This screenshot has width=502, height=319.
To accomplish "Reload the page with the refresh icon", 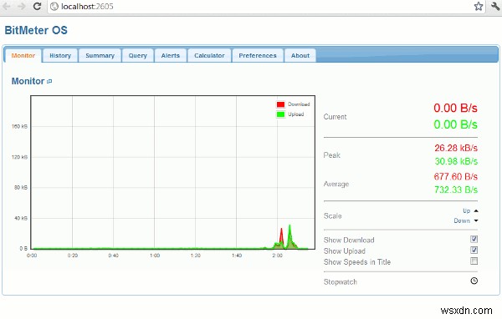I will [37, 7].
